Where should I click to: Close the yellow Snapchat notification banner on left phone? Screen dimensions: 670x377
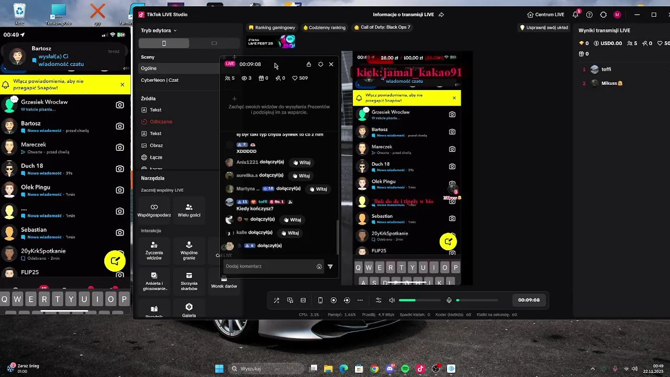pos(122,84)
